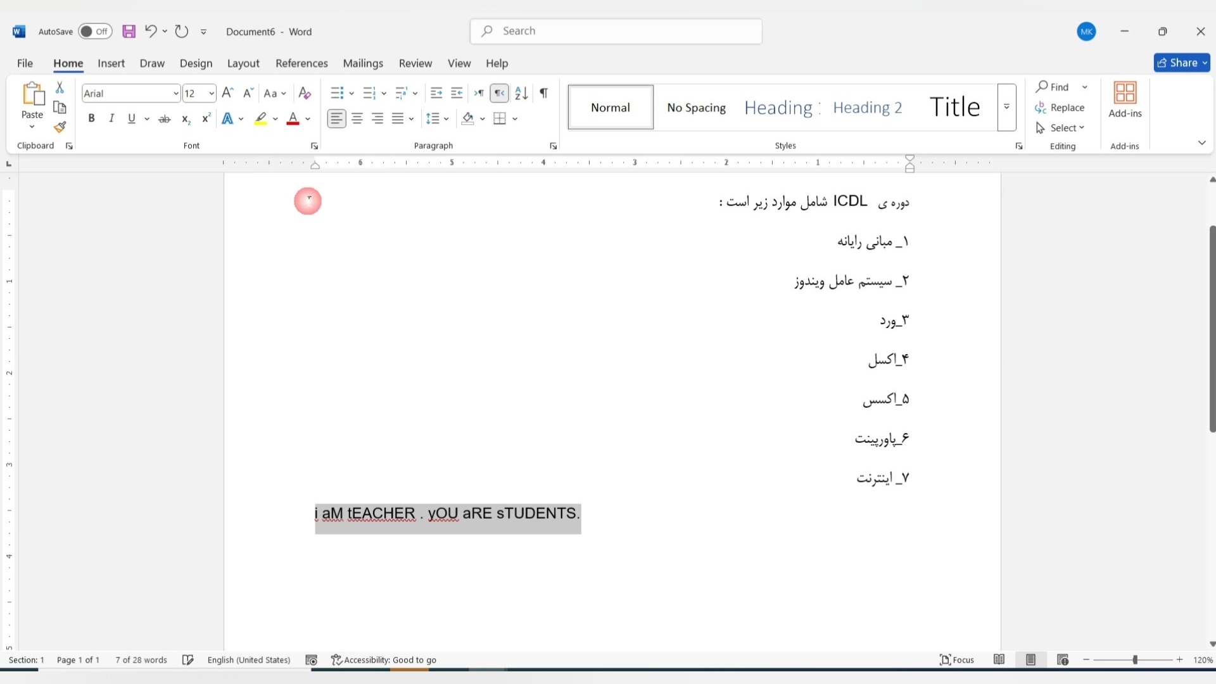Switch to the References tab
Screen dimensions: 1216x684
pyautogui.click(x=301, y=63)
